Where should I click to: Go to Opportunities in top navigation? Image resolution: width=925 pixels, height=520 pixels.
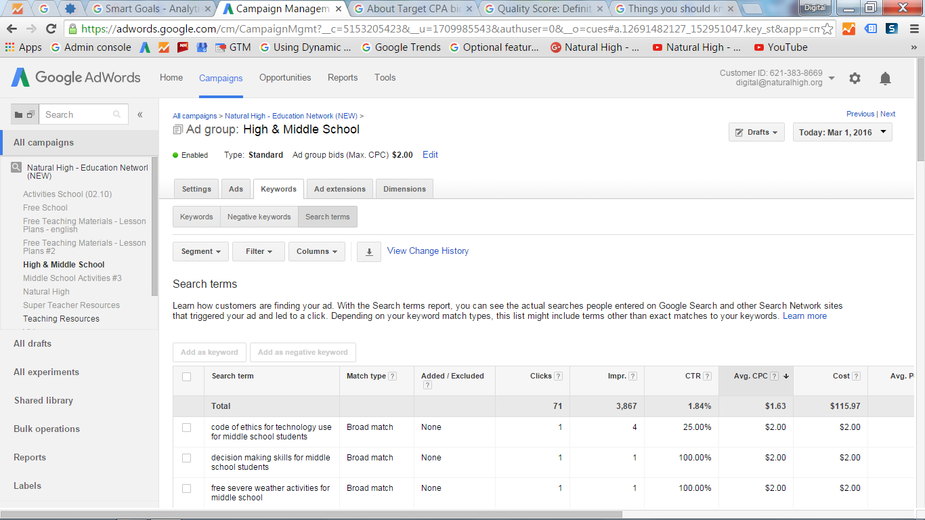pyautogui.click(x=285, y=78)
